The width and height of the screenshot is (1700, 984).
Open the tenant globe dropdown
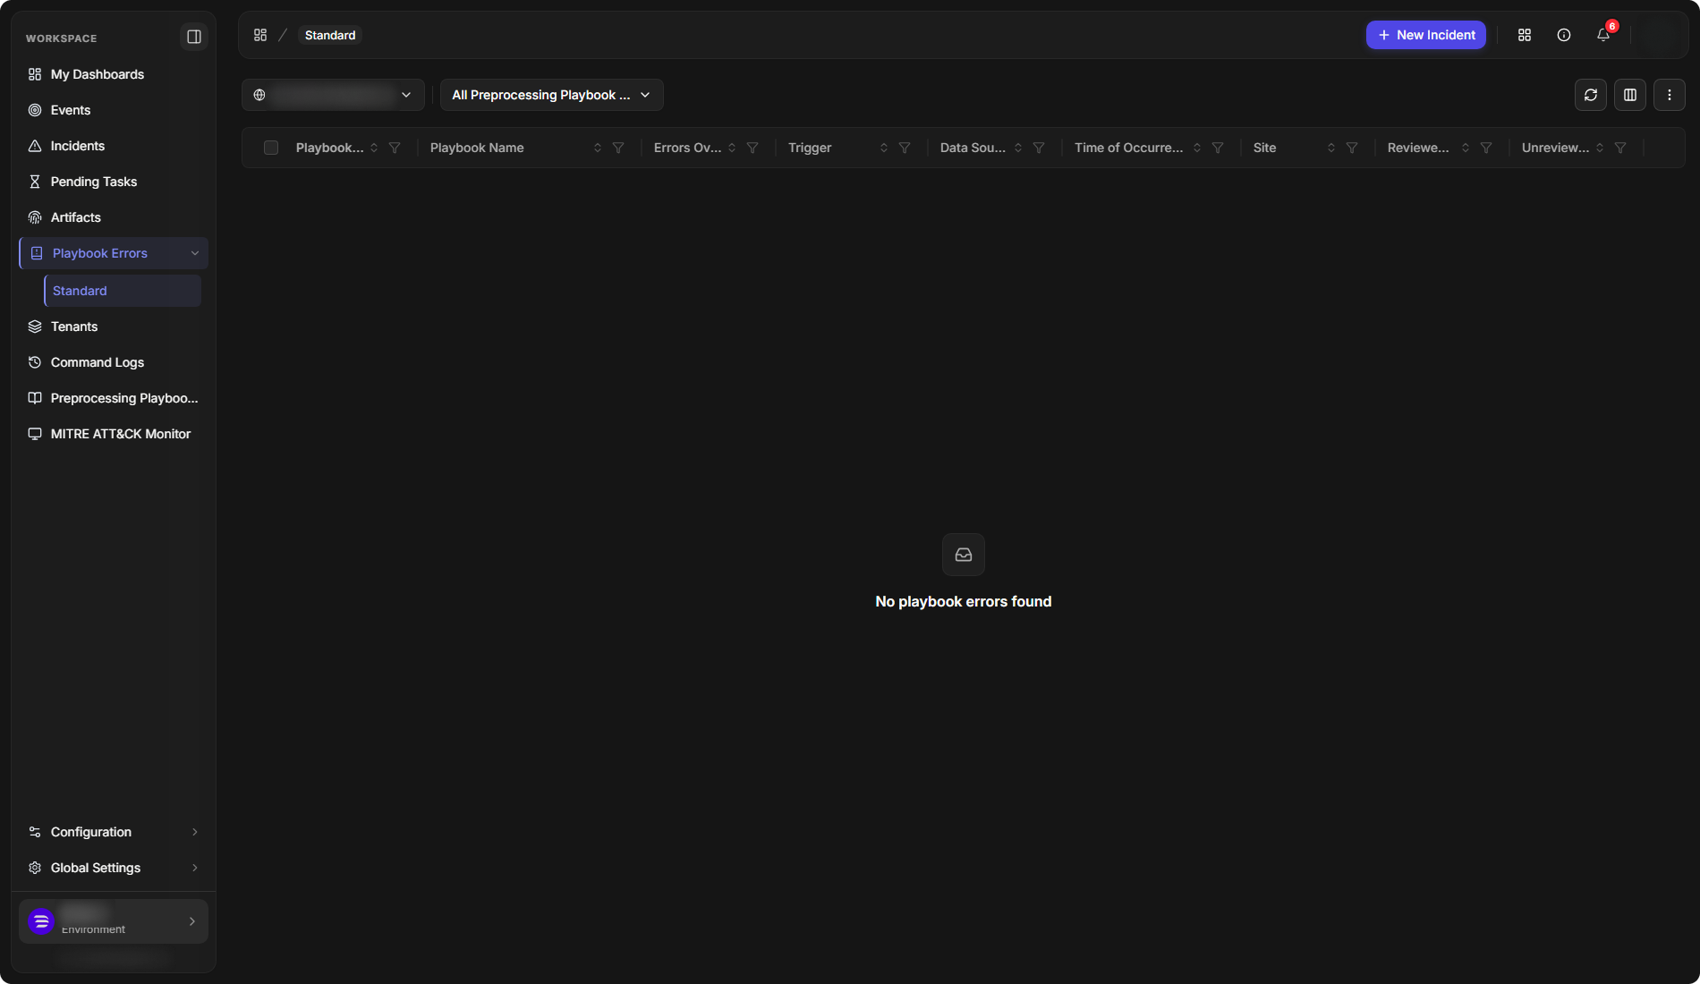point(333,95)
